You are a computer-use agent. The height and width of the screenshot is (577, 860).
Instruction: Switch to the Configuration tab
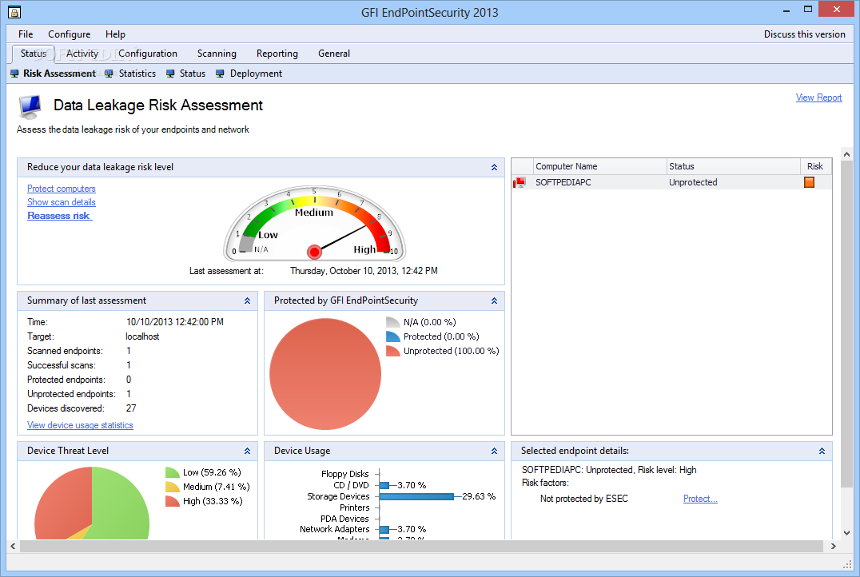coord(148,54)
